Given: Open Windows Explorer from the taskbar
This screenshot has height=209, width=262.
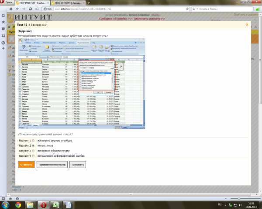Looking at the screenshot, I should pyautogui.click(x=30, y=205).
